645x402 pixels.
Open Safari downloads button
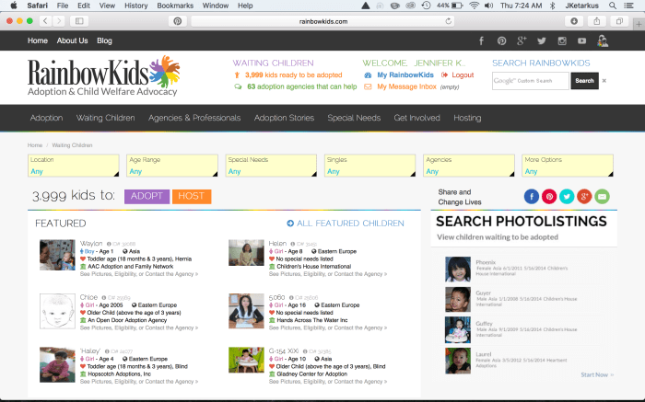574,21
